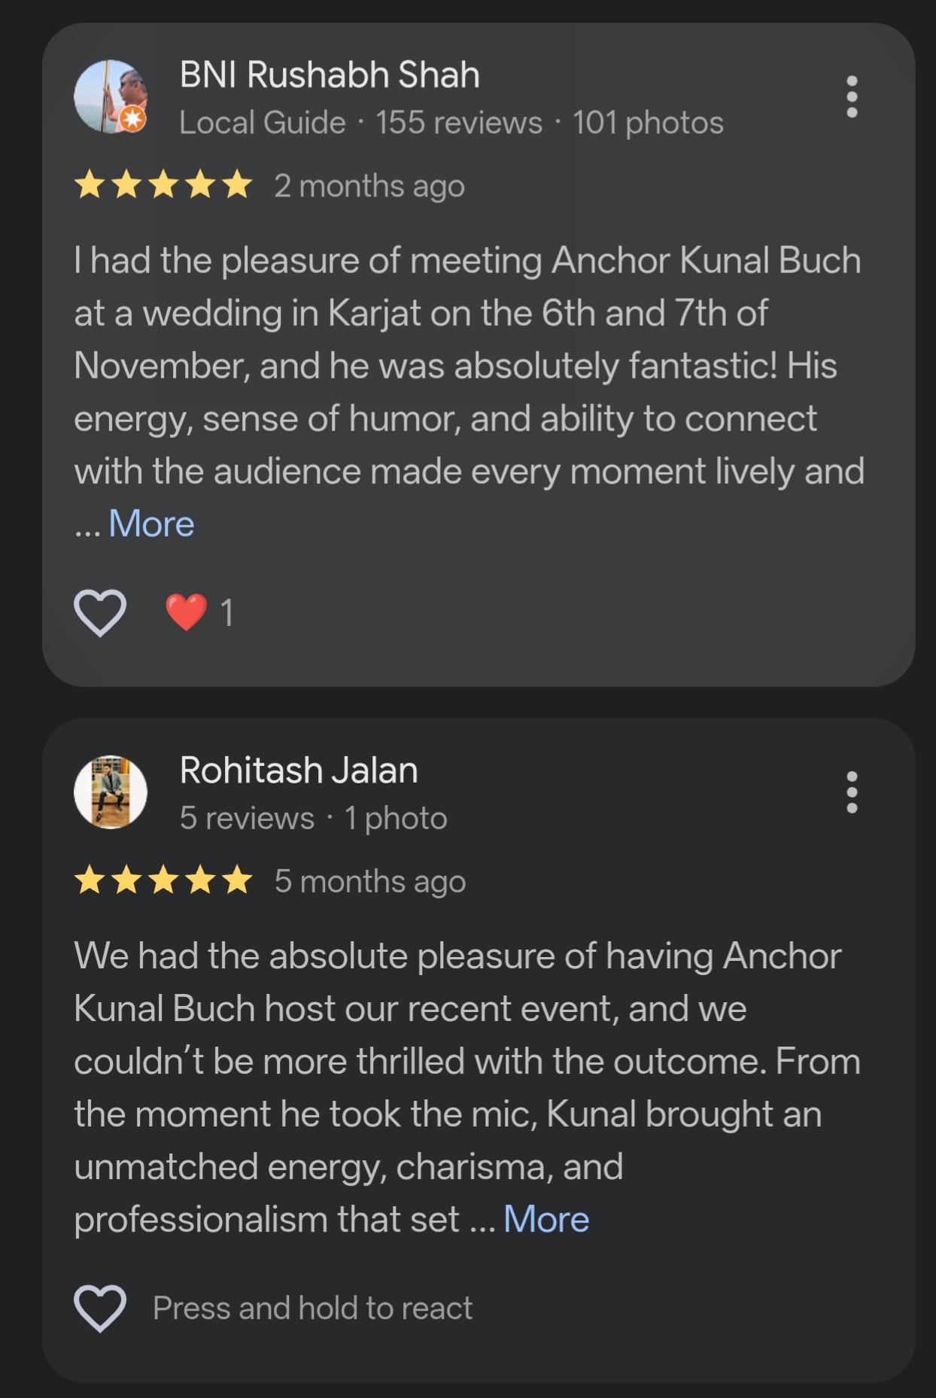View the red heart reaction count
The height and width of the screenshot is (1398, 936).
(199, 612)
